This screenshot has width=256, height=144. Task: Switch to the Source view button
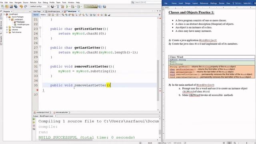tap(36, 15)
